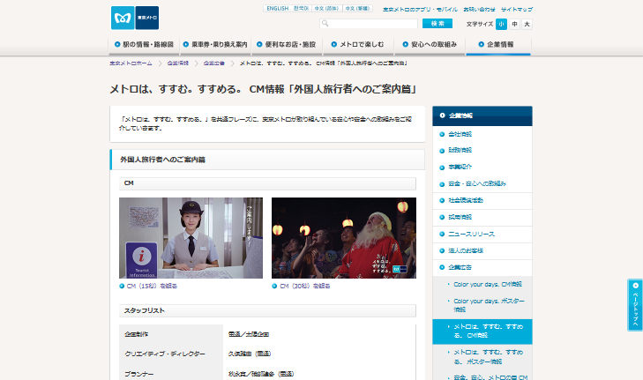Click ページトップへ side button

(635, 305)
